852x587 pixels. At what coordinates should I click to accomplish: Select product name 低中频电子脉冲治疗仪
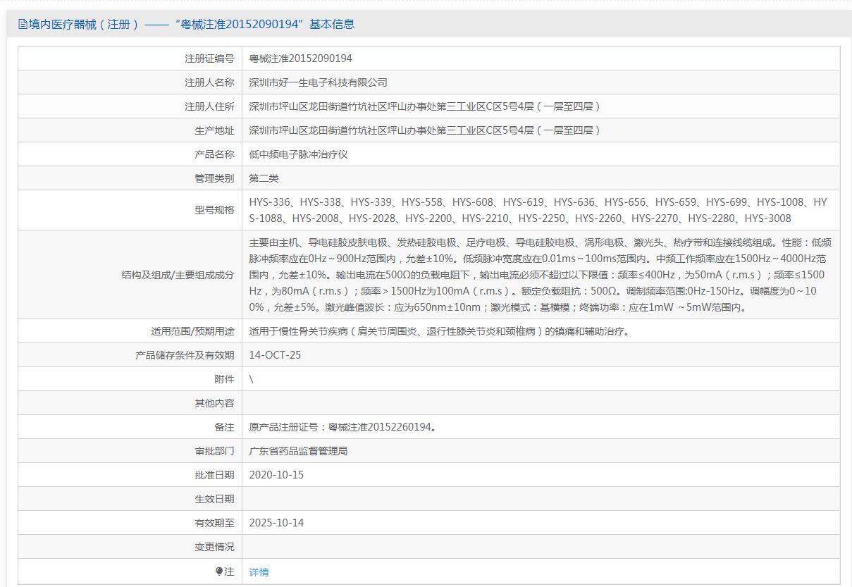(x=298, y=154)
